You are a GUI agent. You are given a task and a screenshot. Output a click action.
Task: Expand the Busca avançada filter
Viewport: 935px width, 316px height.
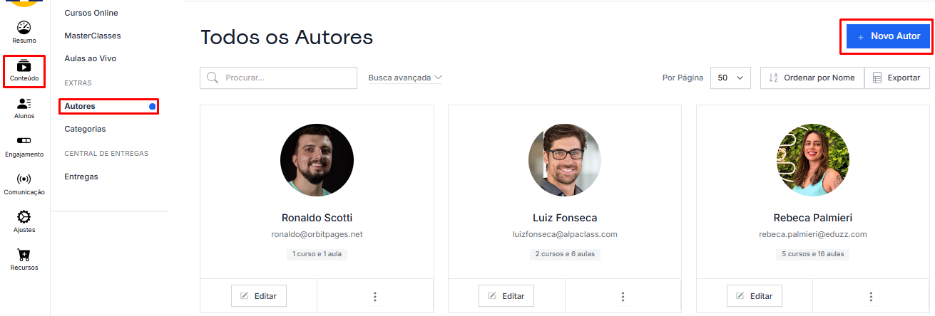pos(405,78)
